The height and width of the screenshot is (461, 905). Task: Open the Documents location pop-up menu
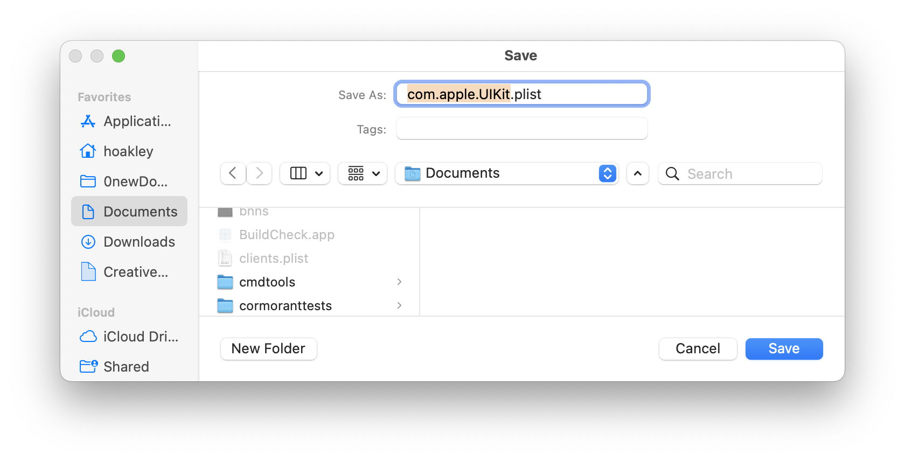point(506,173)
